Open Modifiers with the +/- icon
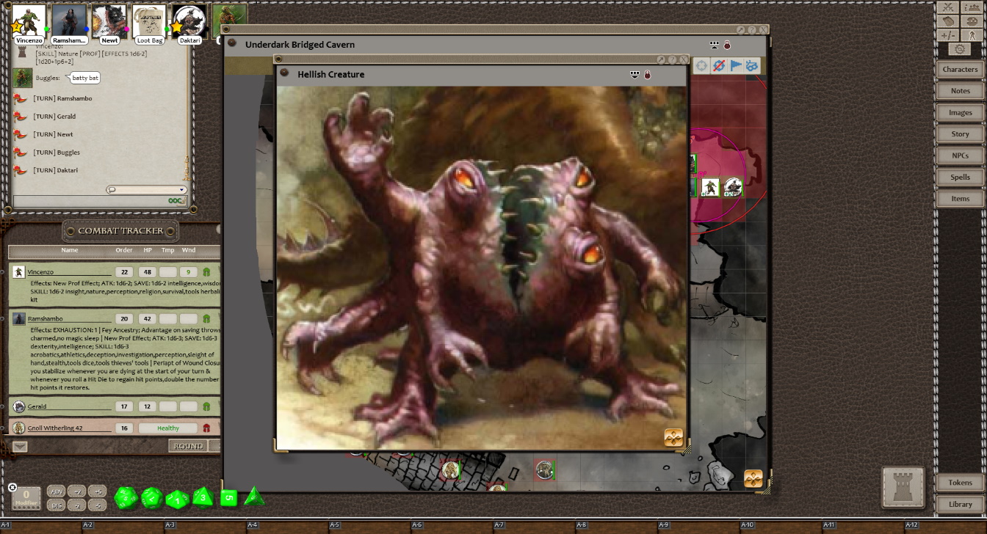The height and width of the screenshot is (534, 987). (x=950, y=35)
